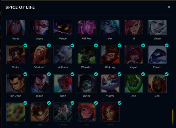Click the gold scrollbar thumb
176x128 pixels.
pyautogui.click(x=173, y=117)
